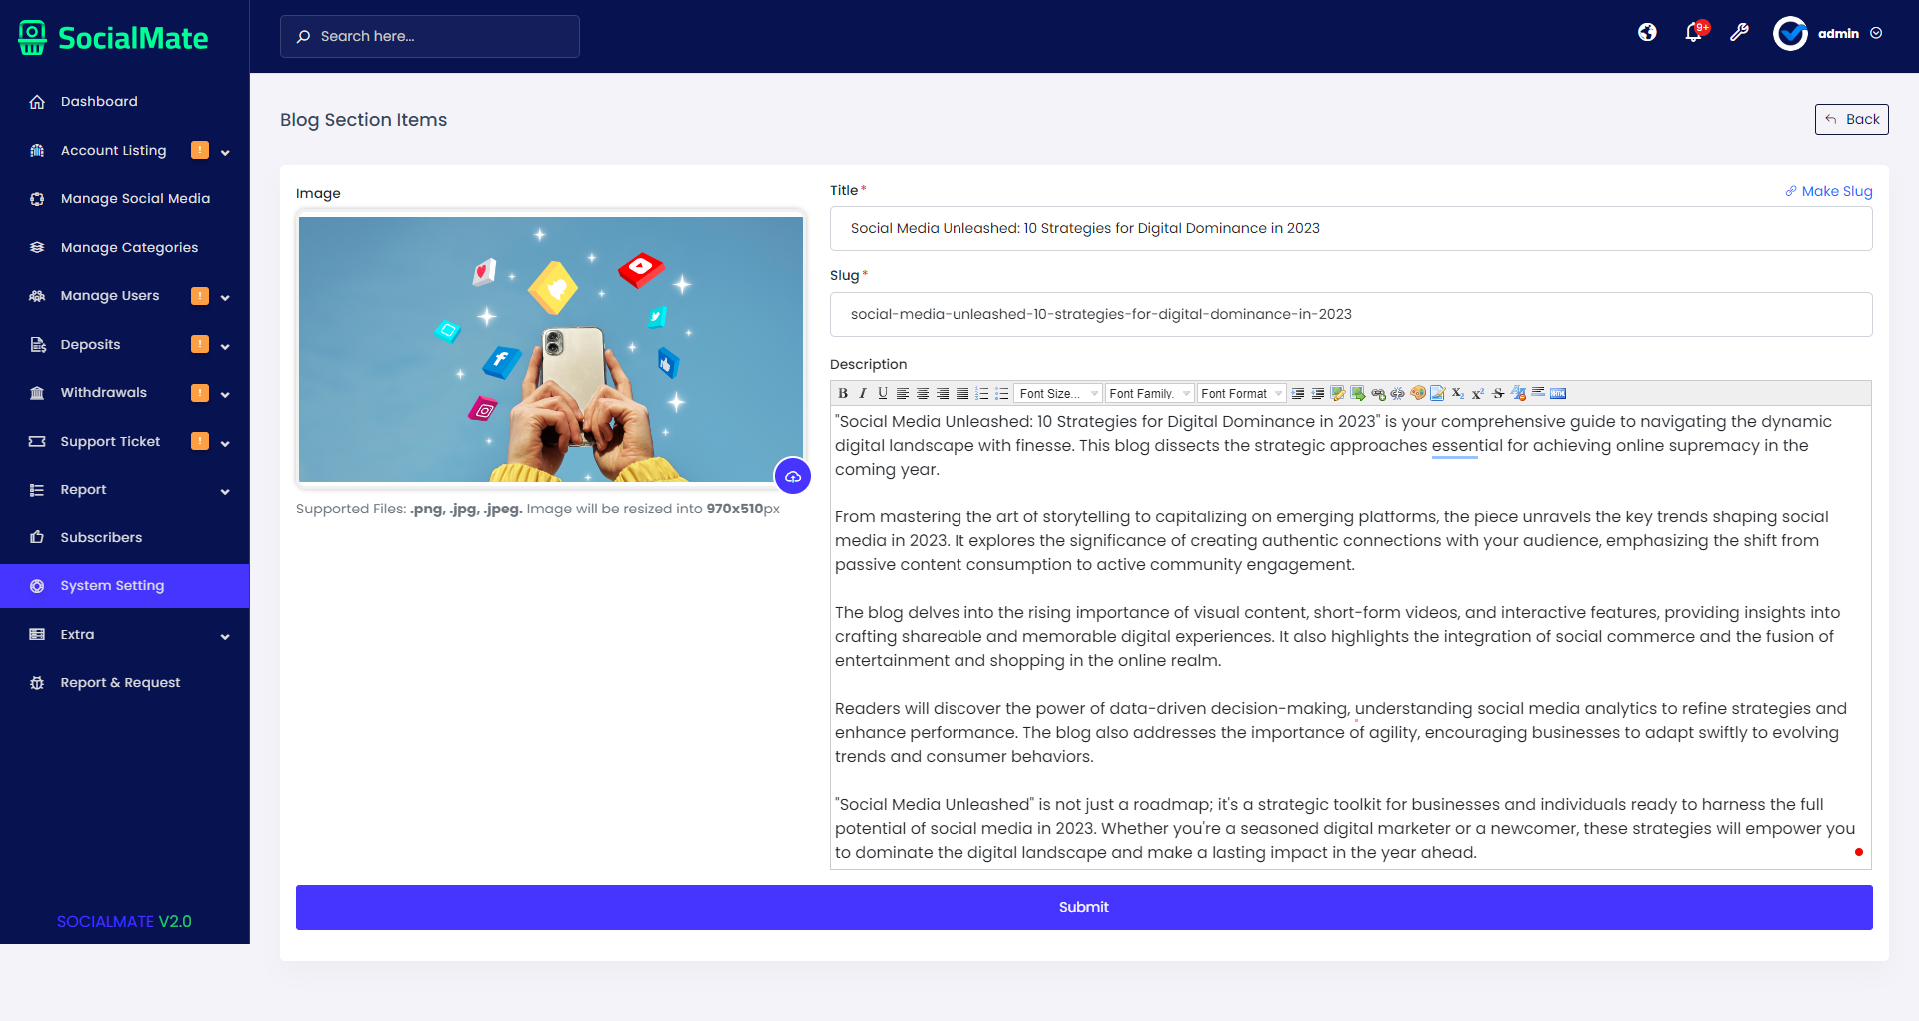Open the Font Family dropdown

[1149, 393]
